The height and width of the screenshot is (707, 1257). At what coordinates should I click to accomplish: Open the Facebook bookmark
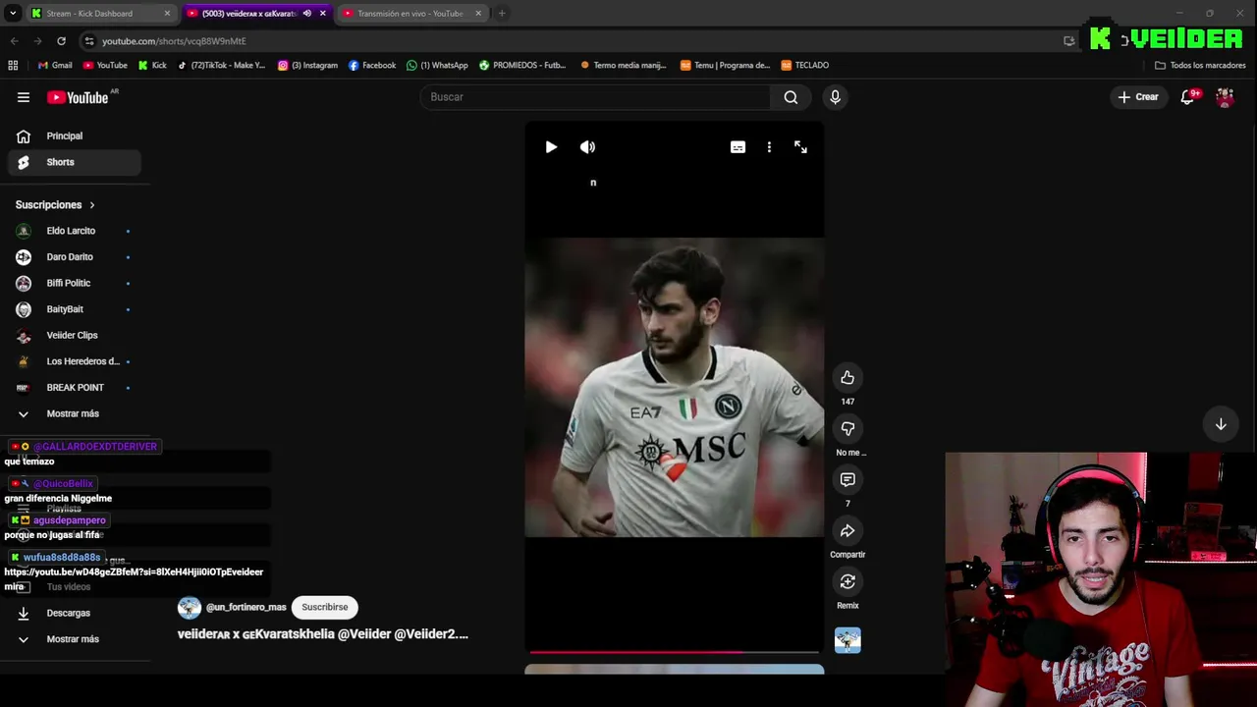pos(372,66)
